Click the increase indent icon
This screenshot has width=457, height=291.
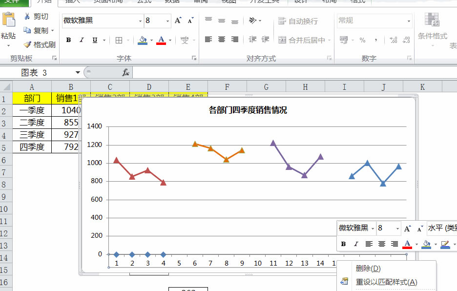pos(265,40)
